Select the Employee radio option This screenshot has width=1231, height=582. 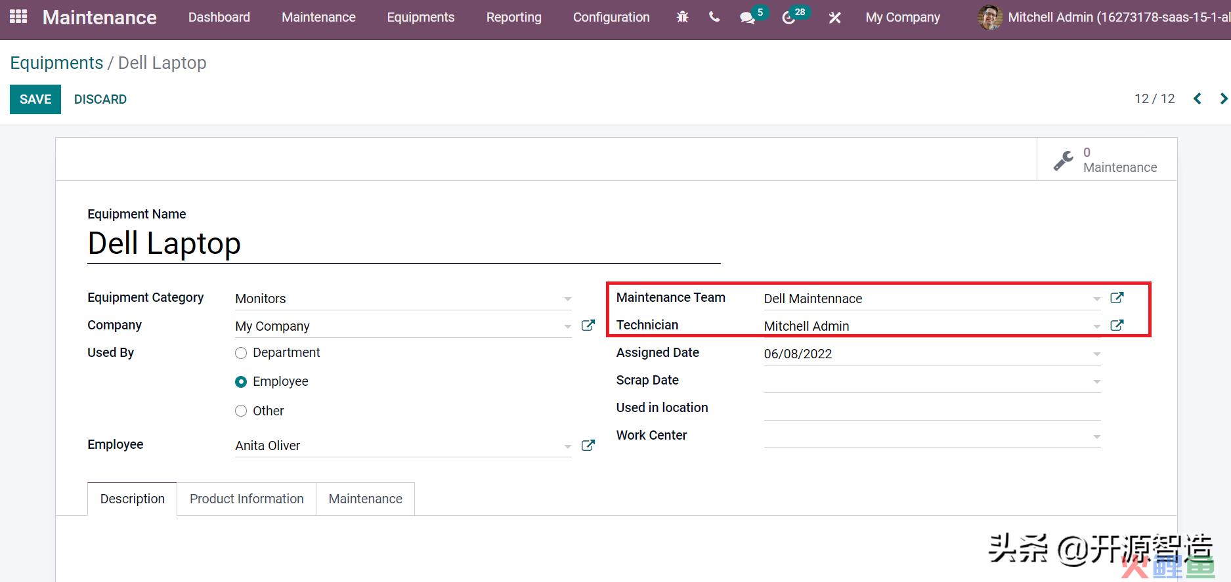pyautogui.click(x=241, y=382)
